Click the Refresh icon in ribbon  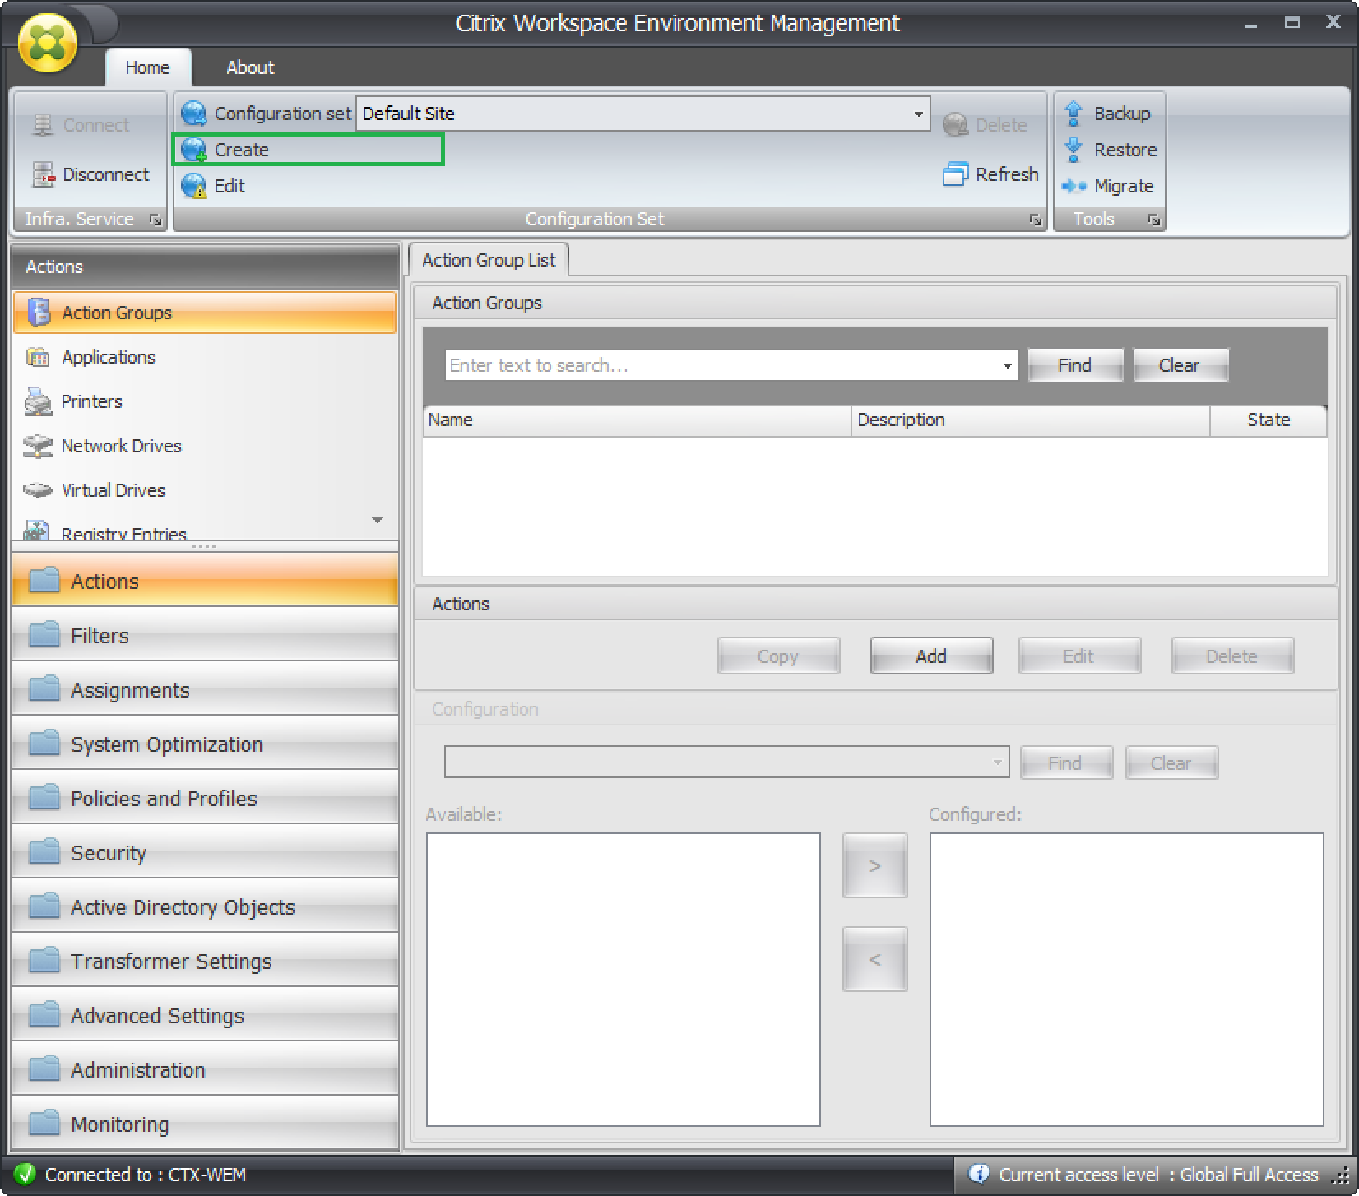coord(955,174)
